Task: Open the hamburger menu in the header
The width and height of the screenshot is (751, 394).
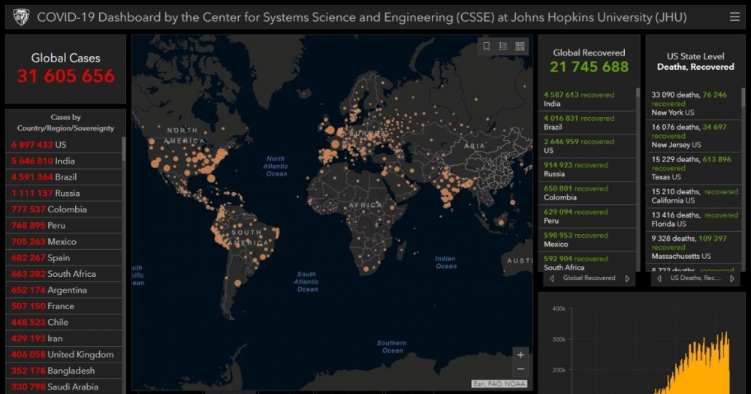Action: tap(734, 17)
